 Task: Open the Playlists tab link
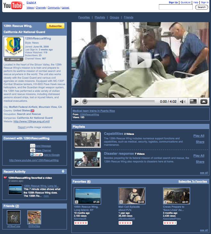100,17
